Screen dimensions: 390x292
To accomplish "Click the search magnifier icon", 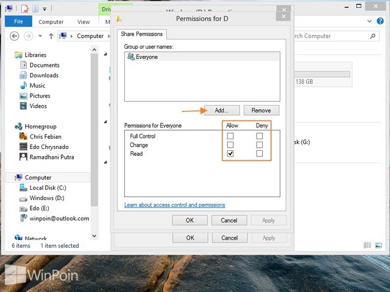I will click(372, 36).
